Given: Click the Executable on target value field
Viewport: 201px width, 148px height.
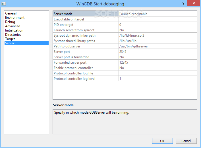Looking at the screenshot, I should point(158,19).
